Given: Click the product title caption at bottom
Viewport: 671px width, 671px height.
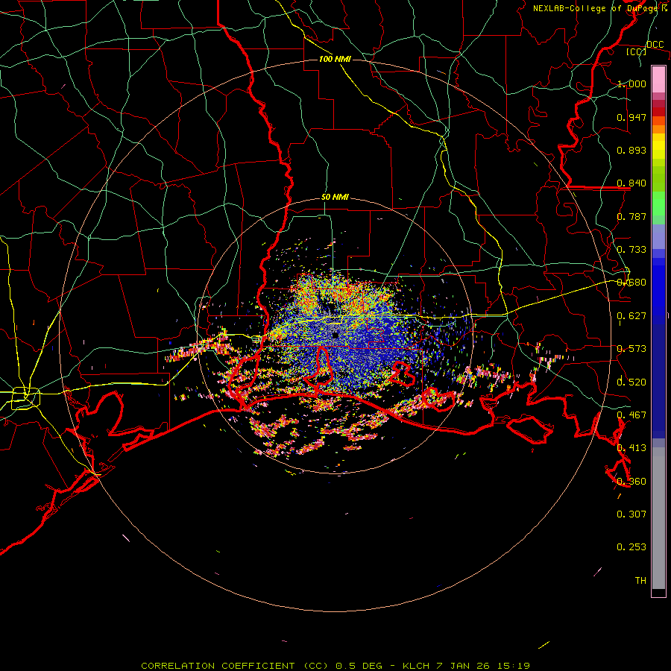Looking at the screenshot, I should tap(335, 666).
